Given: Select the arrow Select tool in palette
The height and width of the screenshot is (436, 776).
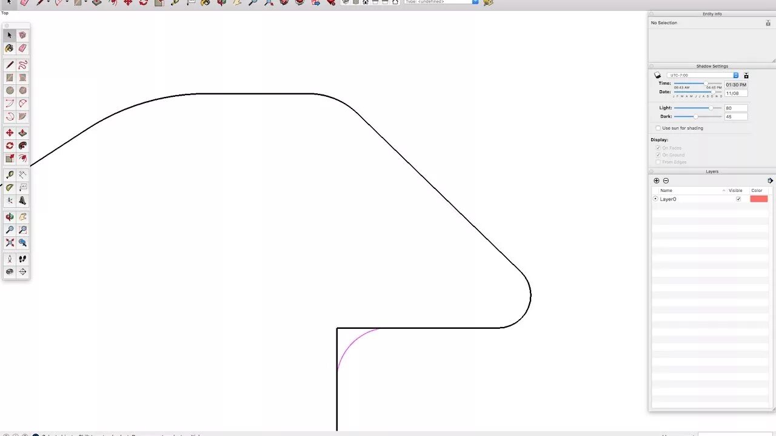Looking at the screenshot, I should pos(10,35).
